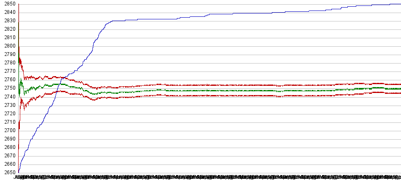The width and height of the screenshot is (401, 183).
Task: Click the 2810 y-axis label
Action: point(8,38)
